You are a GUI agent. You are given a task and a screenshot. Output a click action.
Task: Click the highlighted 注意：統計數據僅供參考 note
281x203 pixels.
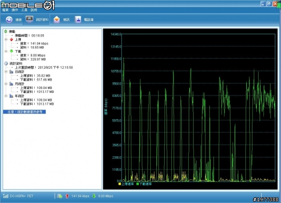coord(25,112)
